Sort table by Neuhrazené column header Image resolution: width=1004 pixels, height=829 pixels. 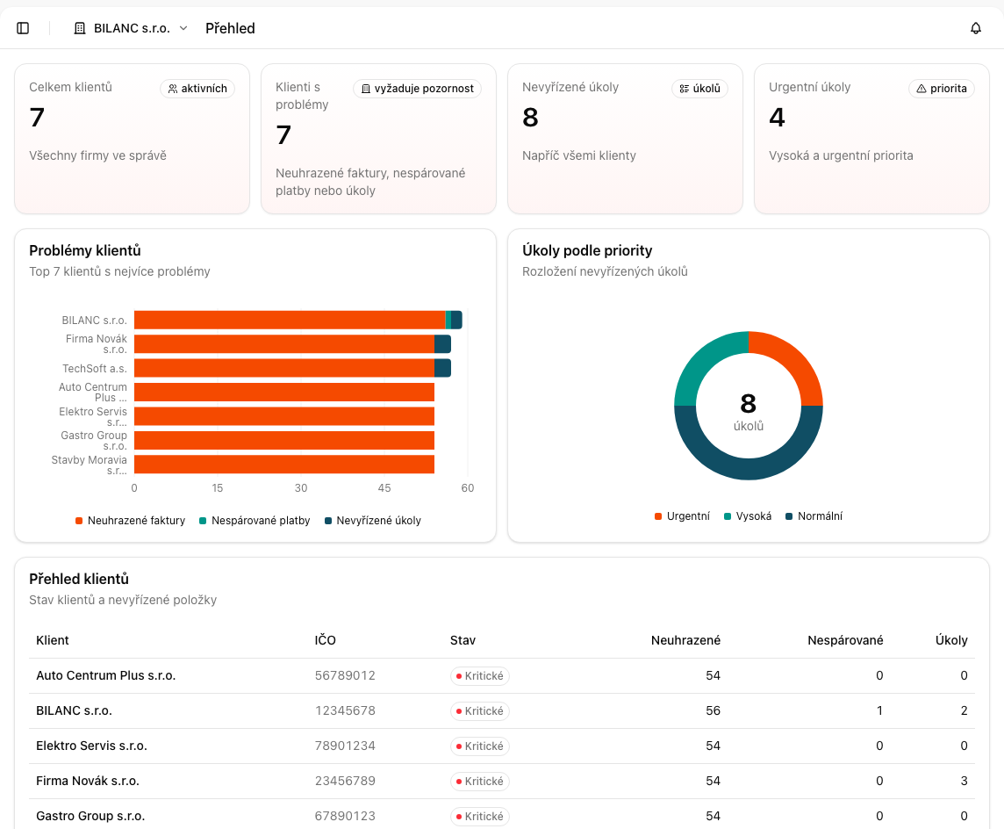click(x=685, y=641)
